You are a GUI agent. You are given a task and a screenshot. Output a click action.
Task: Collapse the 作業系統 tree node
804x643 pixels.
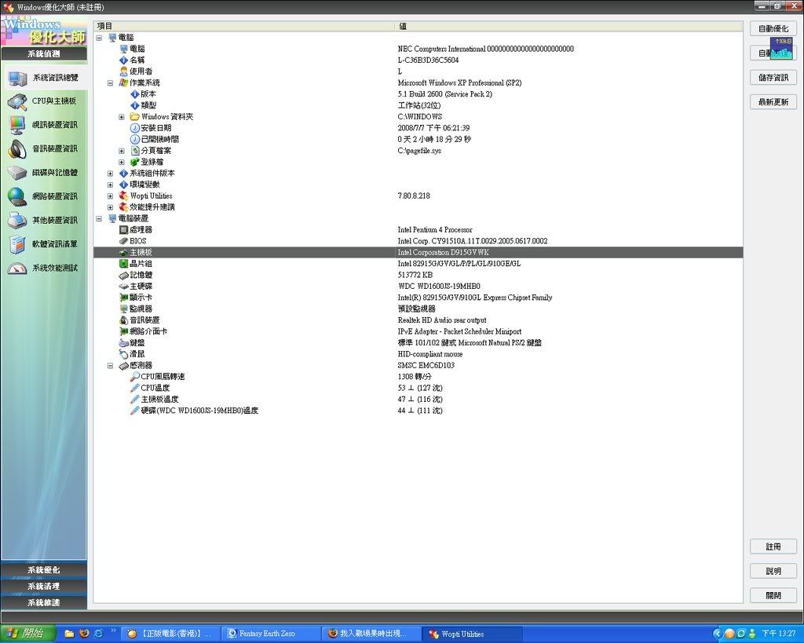[x=110, y=82]
